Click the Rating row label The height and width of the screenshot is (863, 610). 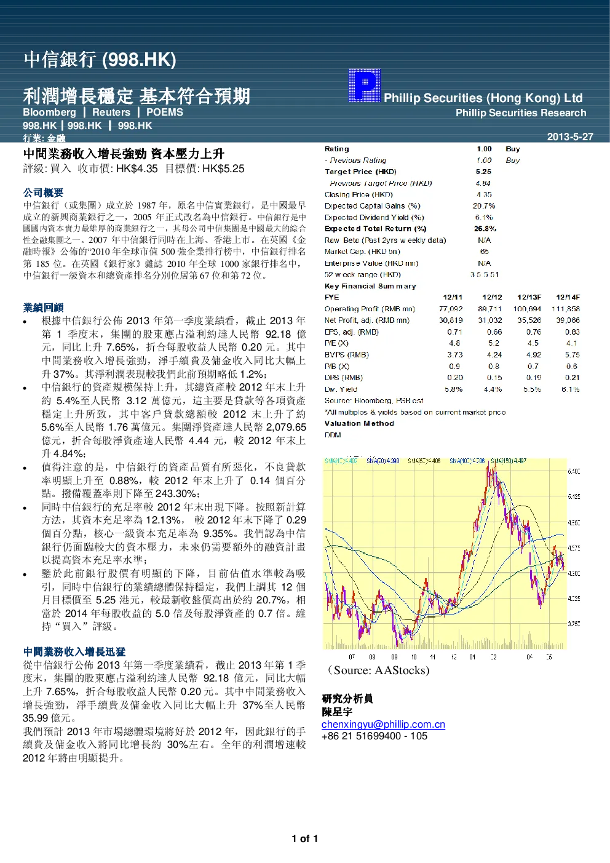337,149
